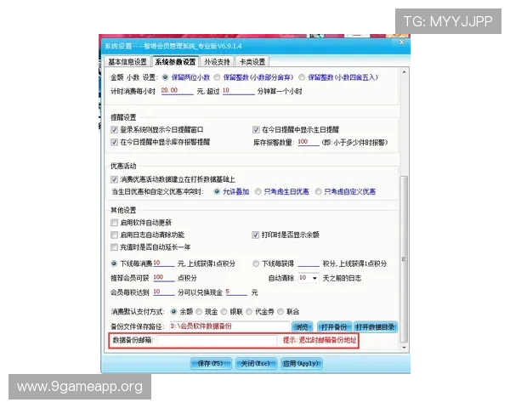The image size is (510, 408).
Task: Enable 启用日志自动清除功能 checkbox
Action: (x=114, y=235)
